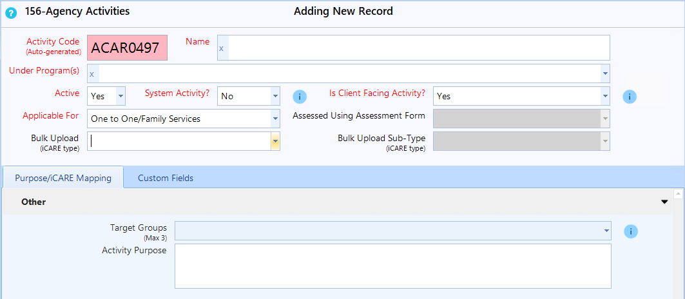This screenshot has width=685, height=299.
Task: Click into the Name text field
Action: pyautogui.click(x=419, y=48)
